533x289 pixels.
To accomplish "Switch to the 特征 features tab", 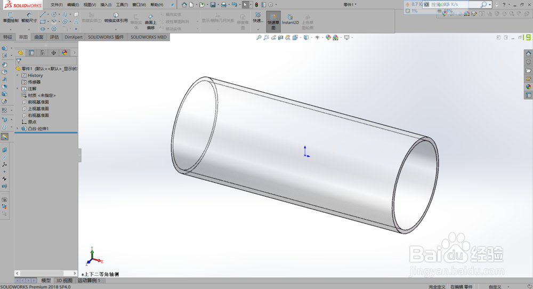I will click(8, 37).
